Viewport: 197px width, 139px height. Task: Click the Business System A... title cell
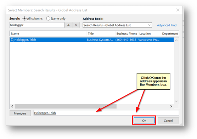(100, 40)
